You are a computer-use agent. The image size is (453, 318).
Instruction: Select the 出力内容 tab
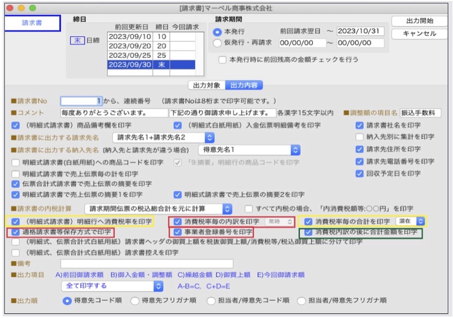pos(243,85)
